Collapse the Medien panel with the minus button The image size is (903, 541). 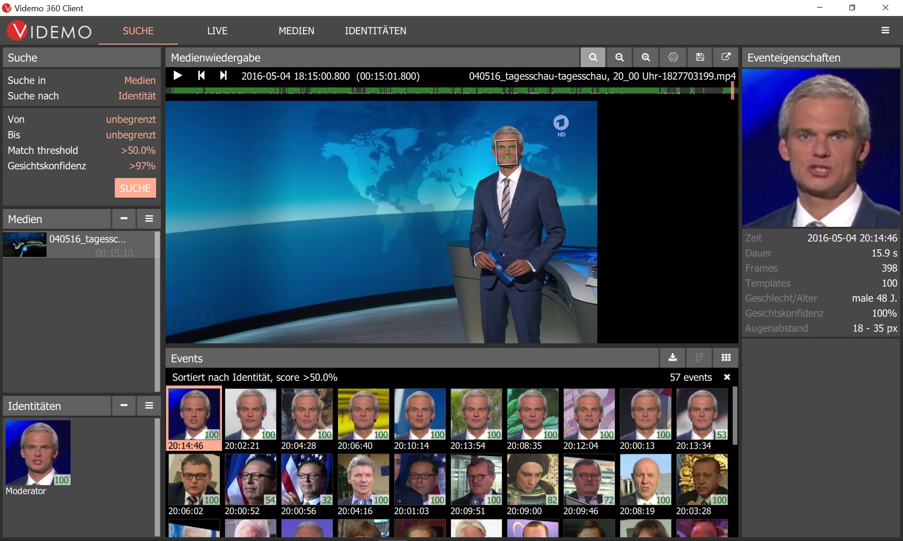coord(124,219)
